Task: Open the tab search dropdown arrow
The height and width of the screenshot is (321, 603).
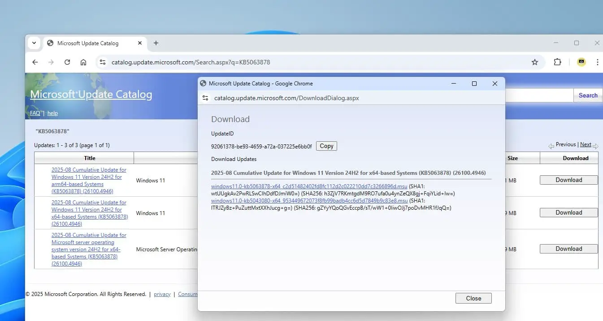Action: 34,43
